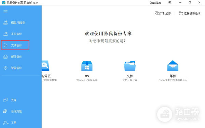Click 'Windows 操作系统' description text
This screenshot has height=128, width=205.
87,80
